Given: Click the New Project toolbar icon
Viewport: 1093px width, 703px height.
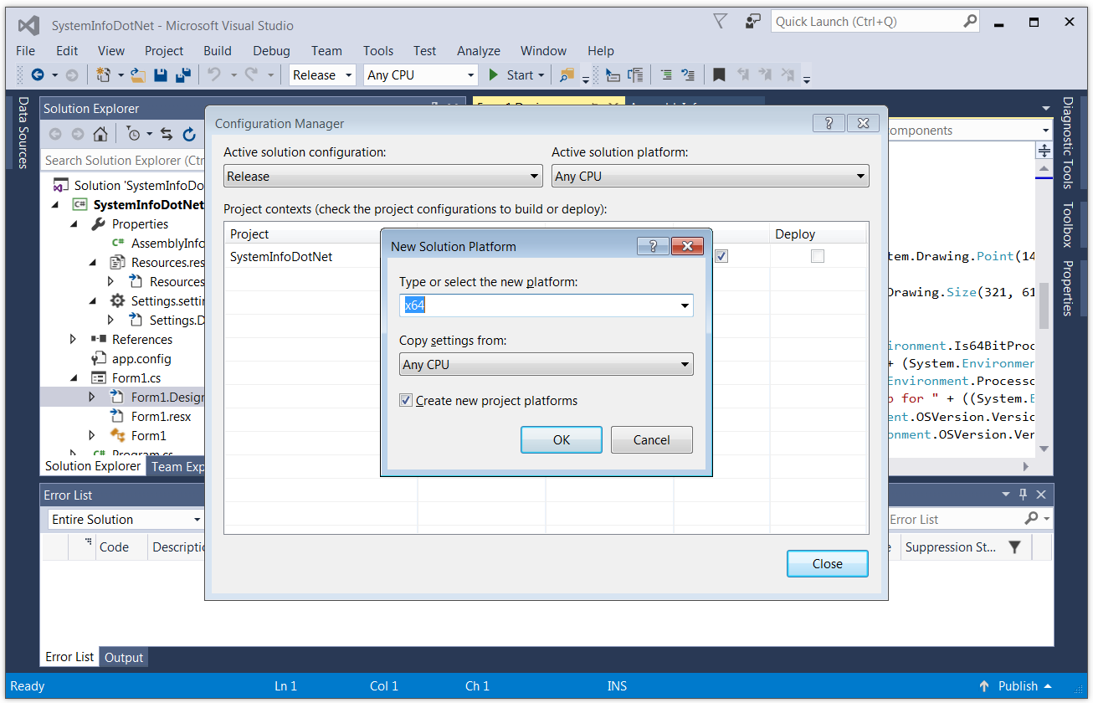Looking at the screenshot, I should 103,75.
